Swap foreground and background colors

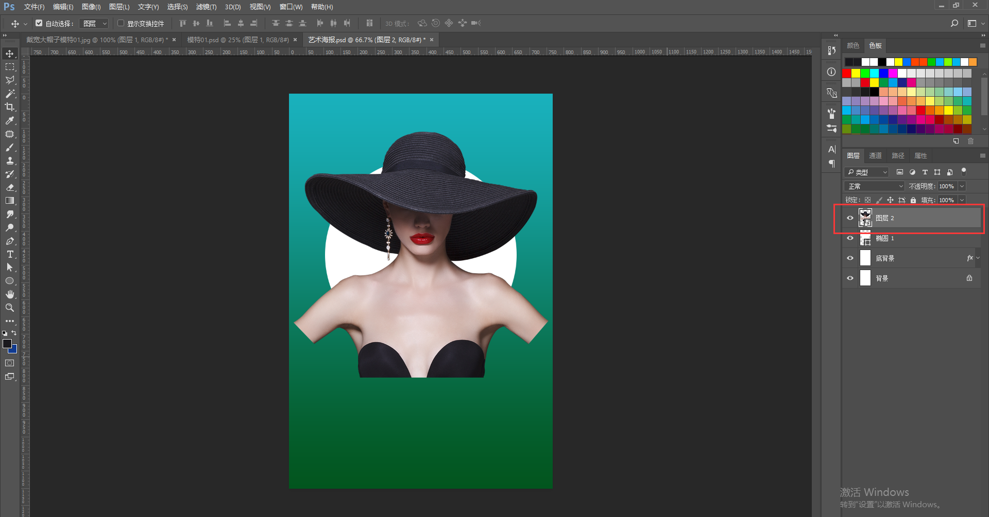click(14, 333)
